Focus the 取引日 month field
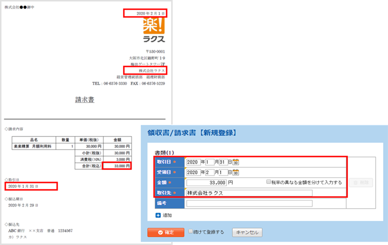 (210, 162)
